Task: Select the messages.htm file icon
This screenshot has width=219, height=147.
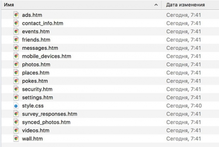Action: [16, 48]
